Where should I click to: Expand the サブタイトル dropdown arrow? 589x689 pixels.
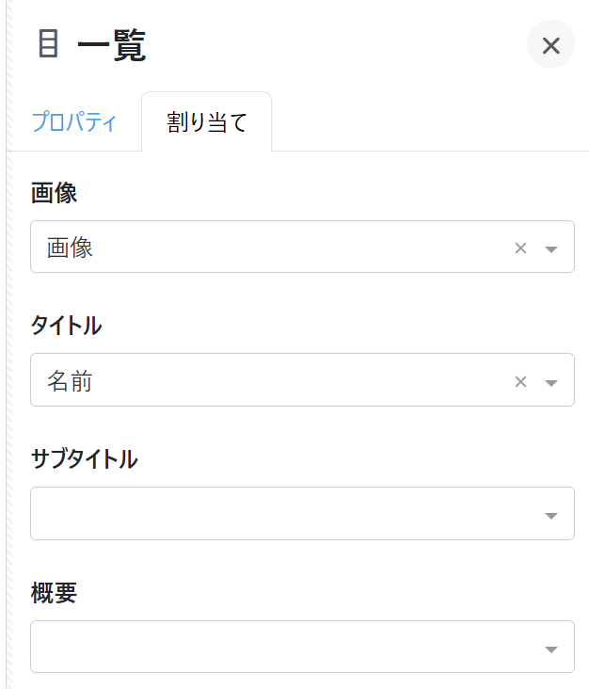click(551, 515)
